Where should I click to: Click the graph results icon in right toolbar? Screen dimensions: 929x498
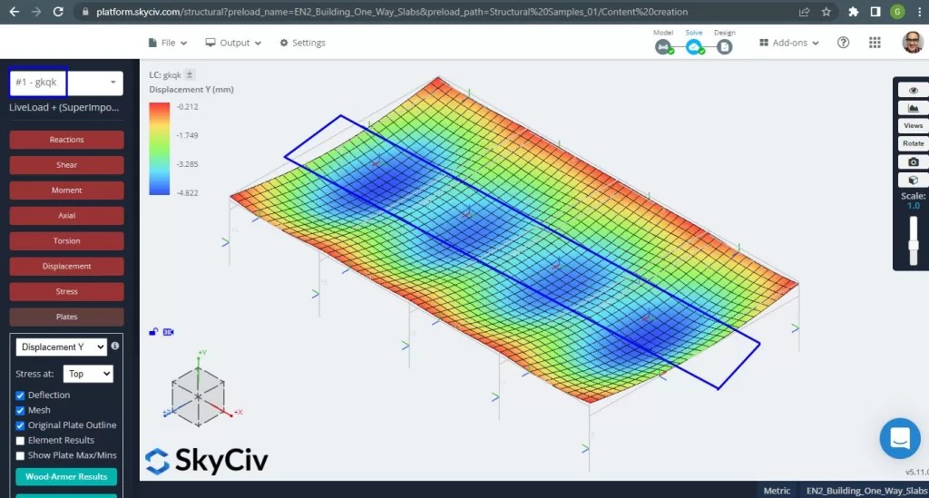tap(913, 108)
